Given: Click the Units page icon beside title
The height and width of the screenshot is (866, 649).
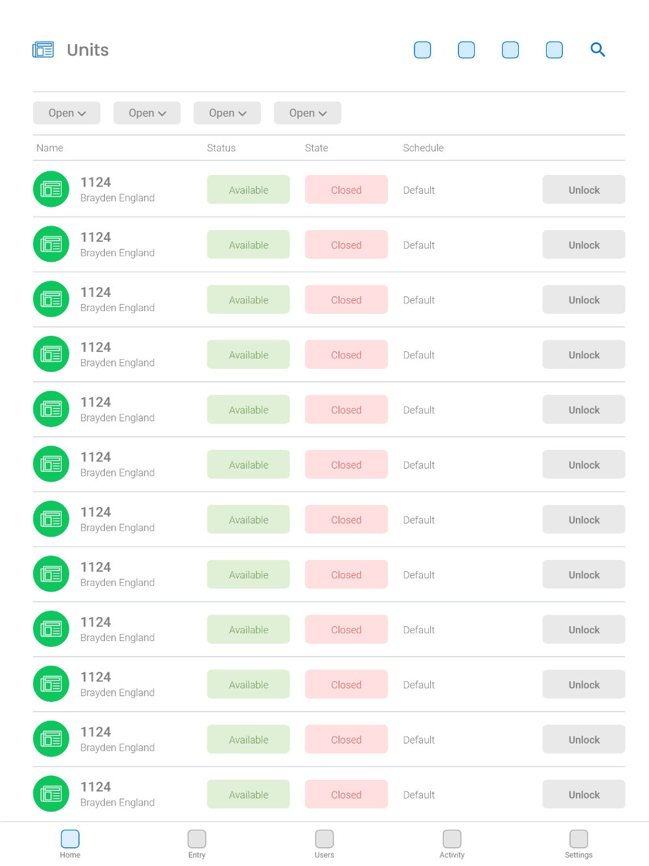Looking at the screenshot, I should pyautogui.click(x=43, y=50).
